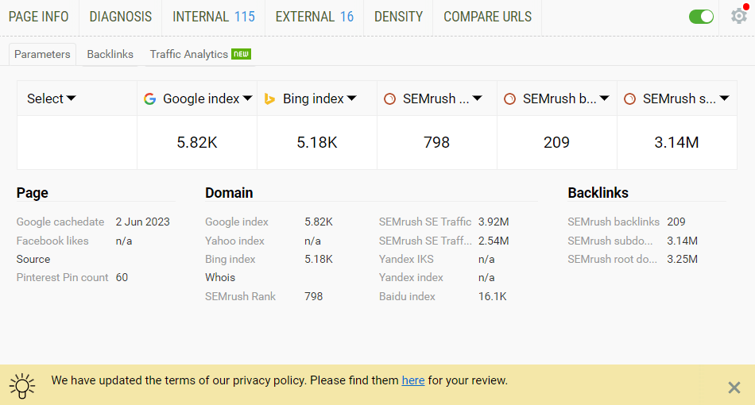Expand the Bing index column dropdown
This screenshot has width=755, height=405.
[x=352, y=98]
